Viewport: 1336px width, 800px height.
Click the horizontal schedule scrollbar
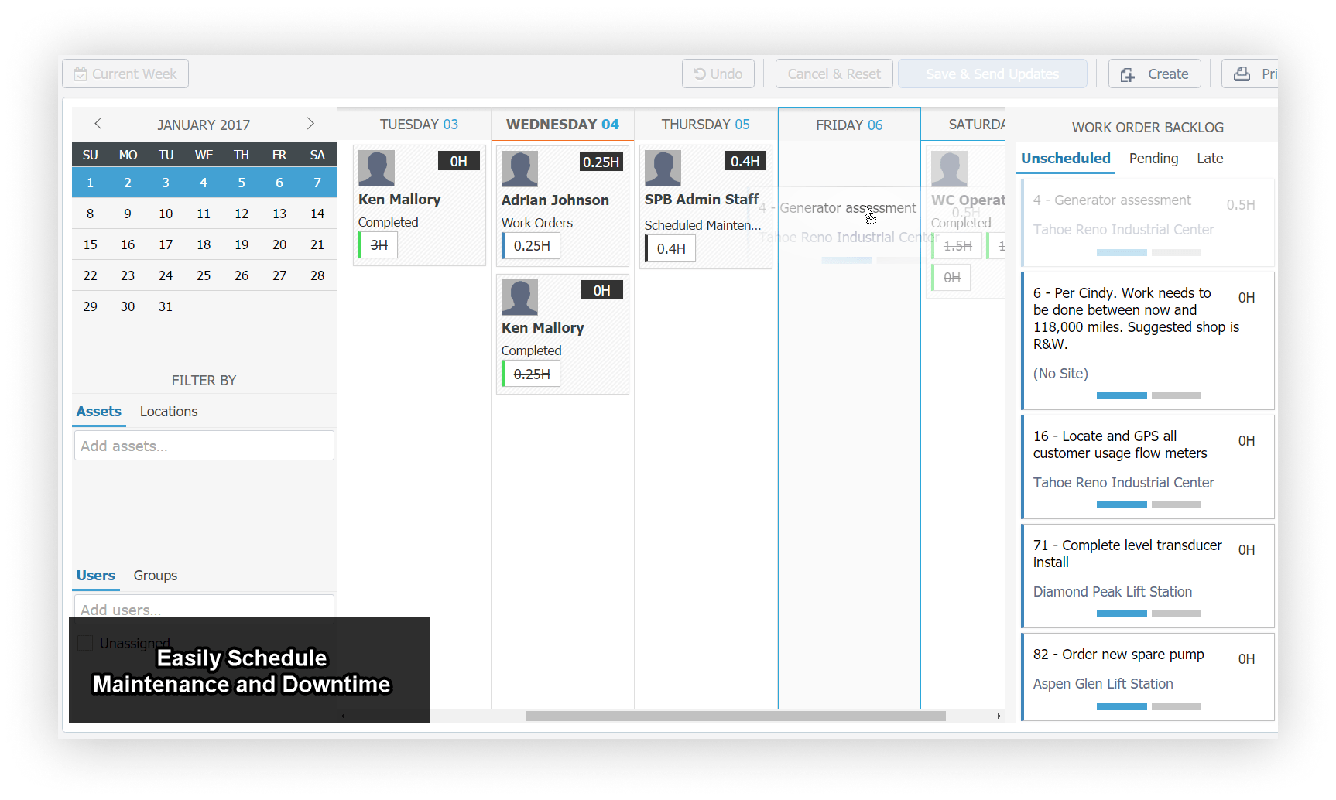(x=735, y=716)
